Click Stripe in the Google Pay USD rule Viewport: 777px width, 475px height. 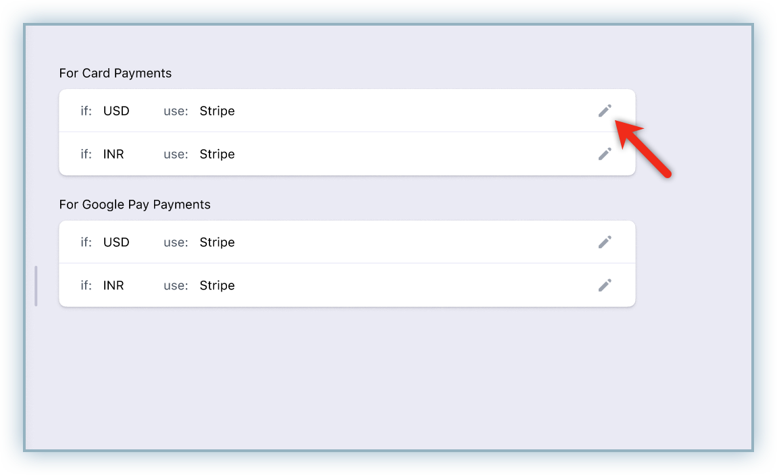217,242
